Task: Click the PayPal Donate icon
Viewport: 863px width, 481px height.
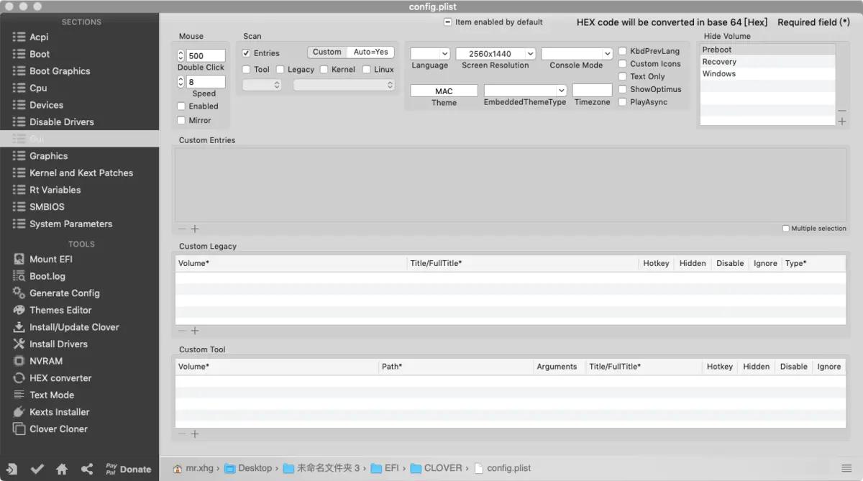Action: click(128, 469)
